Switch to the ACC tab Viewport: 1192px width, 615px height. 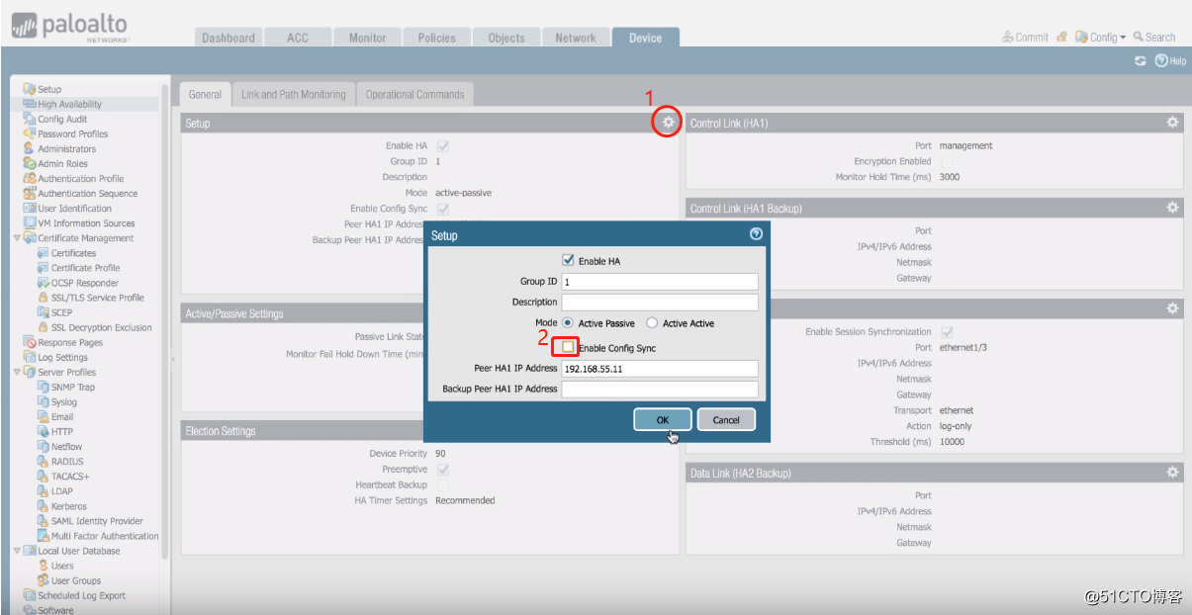tap(298, 38)
